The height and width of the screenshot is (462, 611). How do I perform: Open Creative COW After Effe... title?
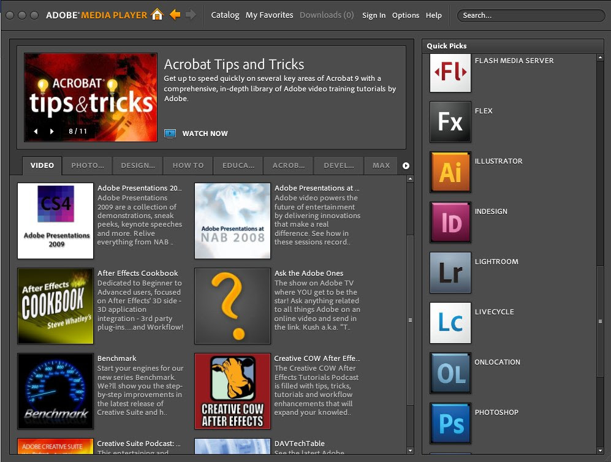[317, 358]
